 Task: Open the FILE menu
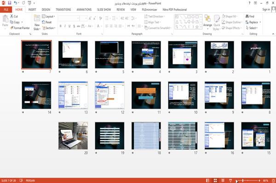pos(6,10)
